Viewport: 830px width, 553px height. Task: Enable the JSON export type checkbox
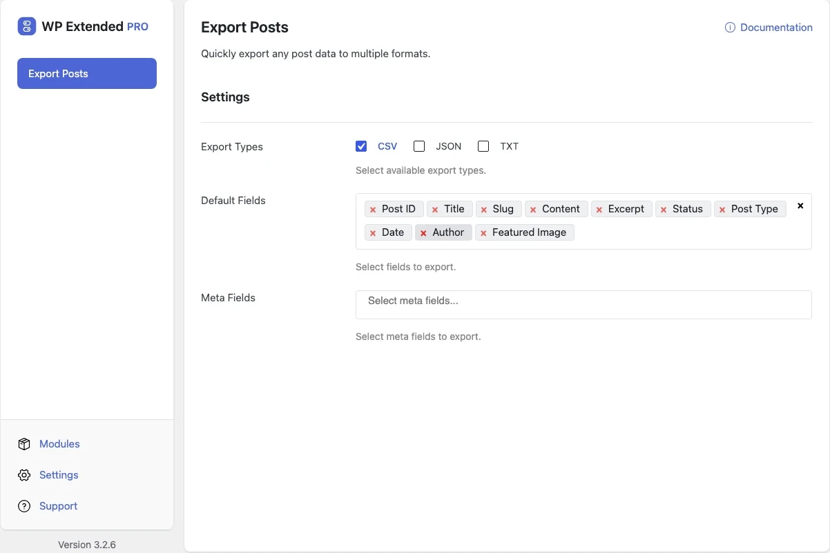coord(419,146)
